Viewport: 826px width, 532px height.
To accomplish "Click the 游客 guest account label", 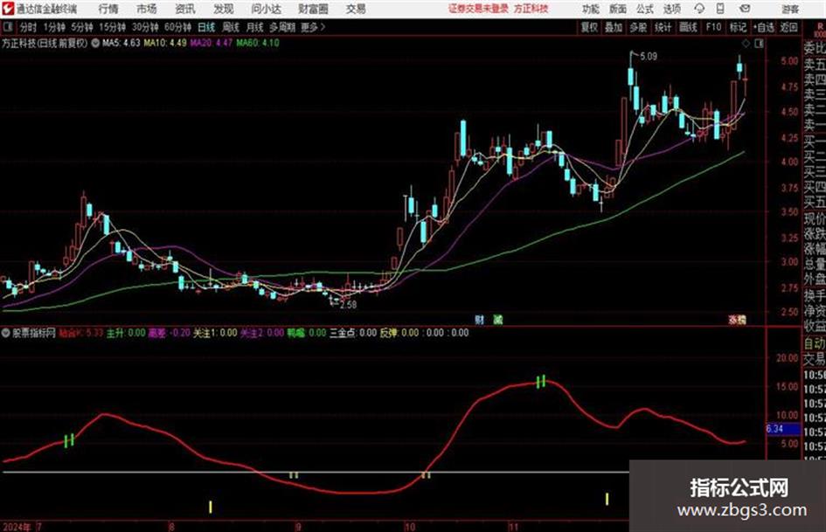I will (x=790, y=9).
